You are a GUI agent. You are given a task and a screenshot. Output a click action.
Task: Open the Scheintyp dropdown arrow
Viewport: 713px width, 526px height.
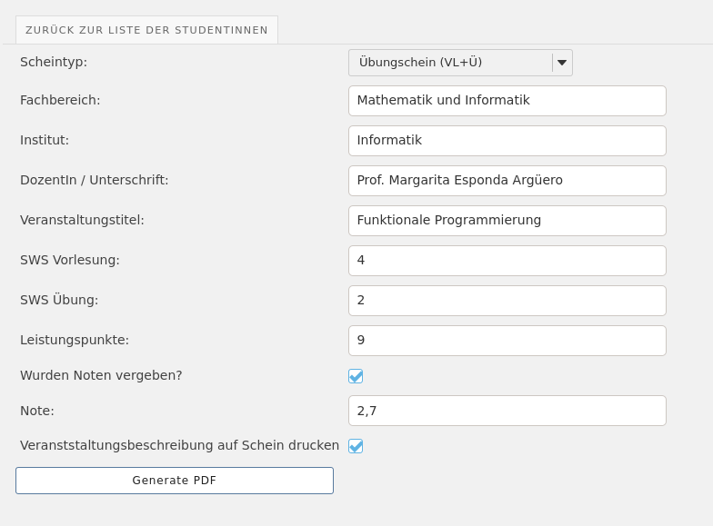[562, 63]
